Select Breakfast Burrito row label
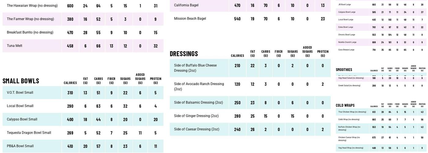The width and height of the screenshot is (428, 153). point(30,32)
